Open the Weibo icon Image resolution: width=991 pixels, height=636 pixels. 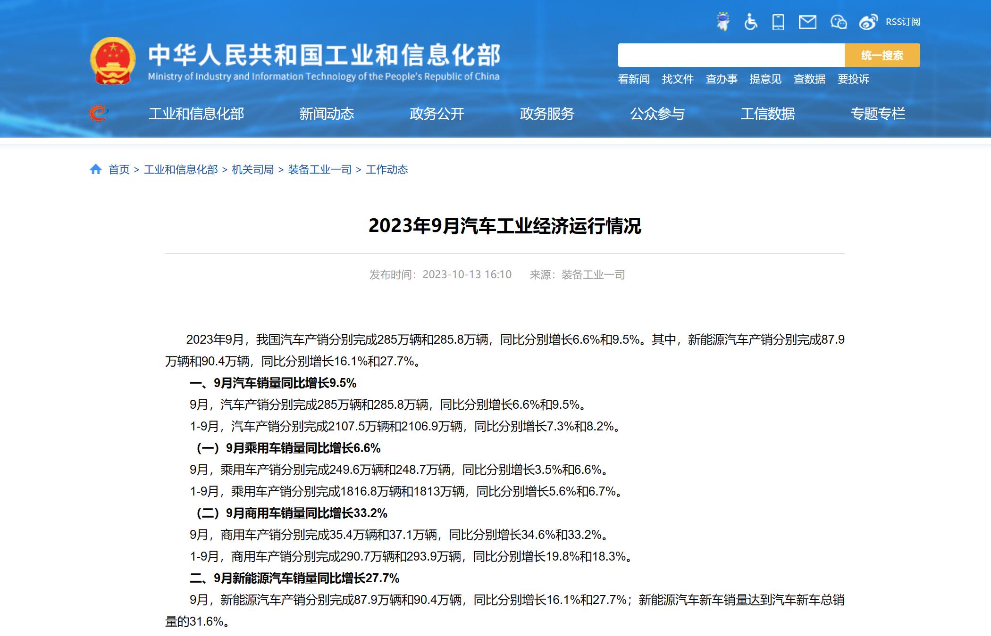[868, 22]
